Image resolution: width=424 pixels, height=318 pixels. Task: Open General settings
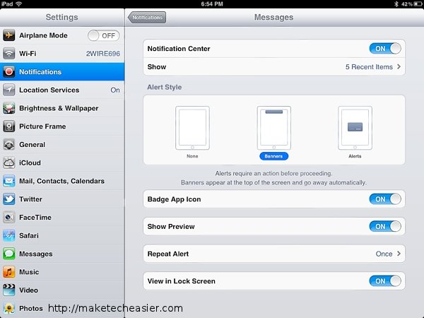point(62,145)
